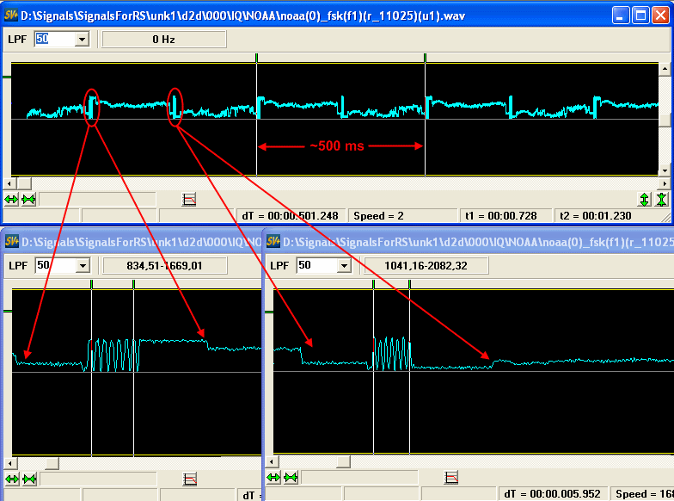Viewport: 674px width, 501px height.
Task: Click the 0 Hz frequency display field
Action: tap(163, 39)
